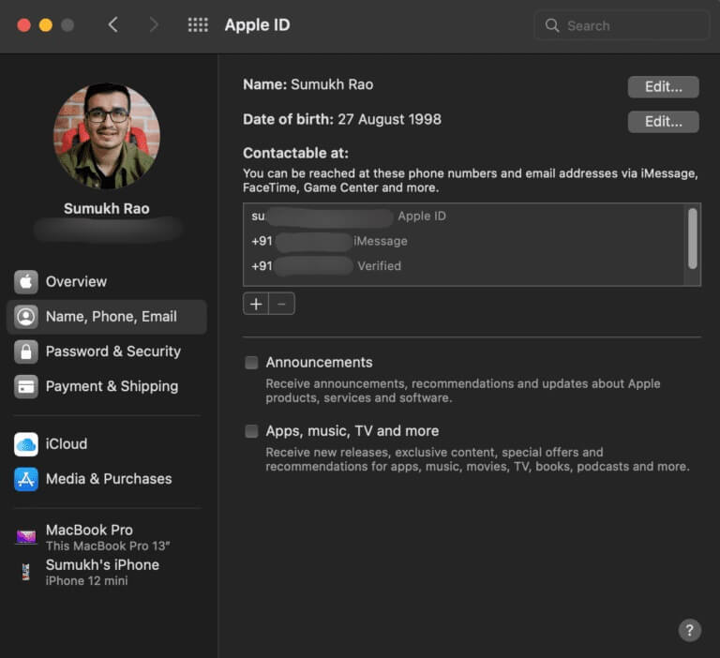Click the App Store icon
The image size is (720, 658).
[26, 479]
